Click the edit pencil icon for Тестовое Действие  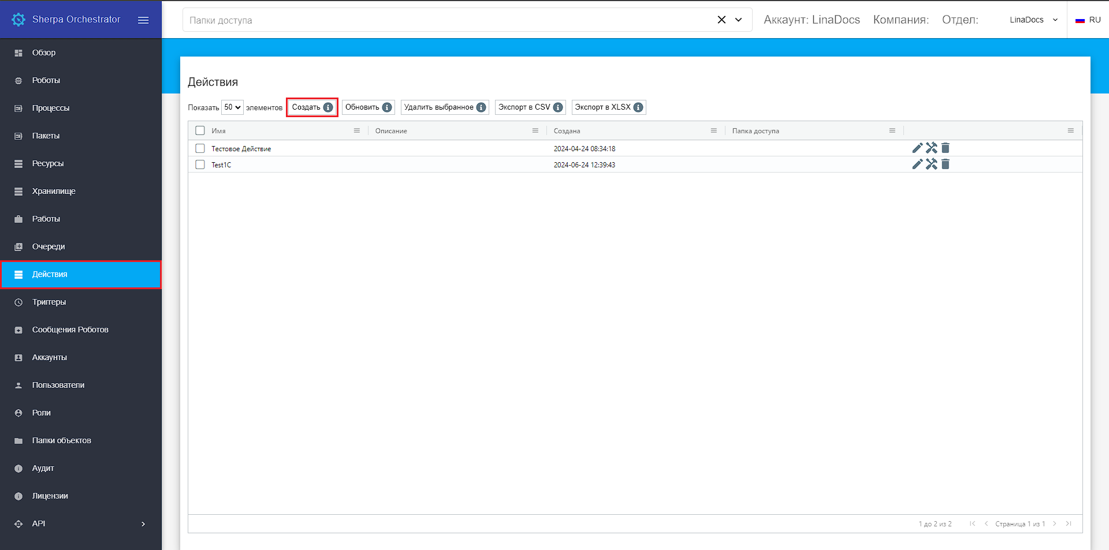click(x=917, y=148)
